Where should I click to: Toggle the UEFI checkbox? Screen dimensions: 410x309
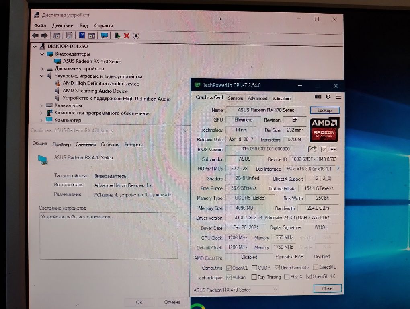point(324,149)
